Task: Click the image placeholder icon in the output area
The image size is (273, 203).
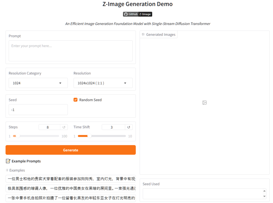Action: (x=204, y=103)
